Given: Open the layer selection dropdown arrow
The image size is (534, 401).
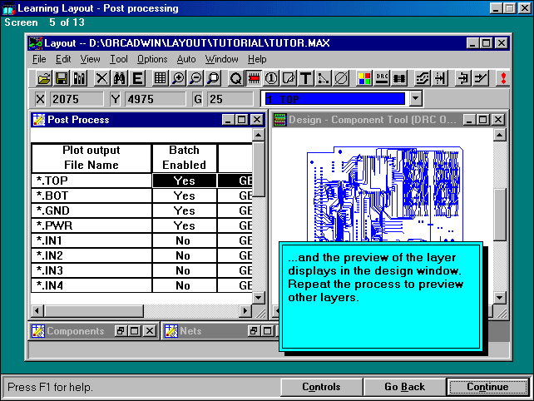Looking at the screenshot, I should pyautogui.click(x=416, y=99).
